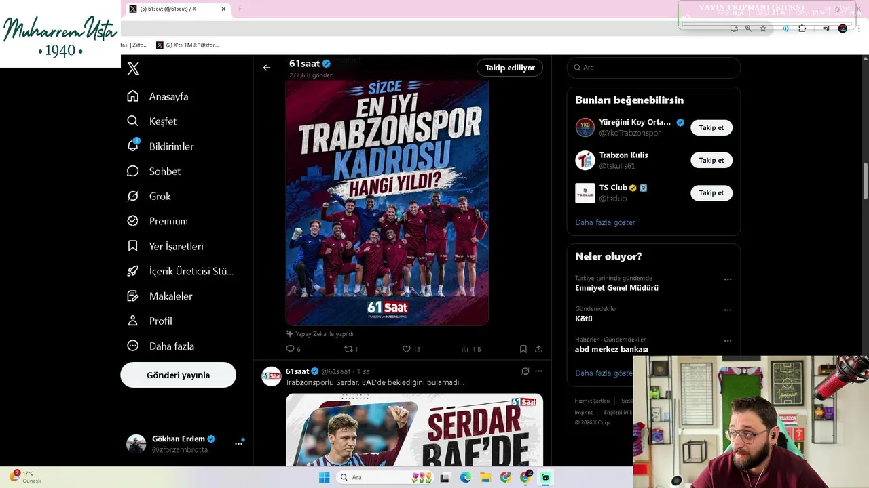Repost the Trabzonspor Kadrosu post
869x488 pixels.
[351, 349]
